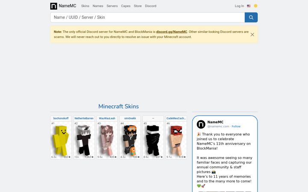The width and height of the screenshot is (308, 192).
Task: Open the Minecraft Skins heading link
Action: pos(118,106)
